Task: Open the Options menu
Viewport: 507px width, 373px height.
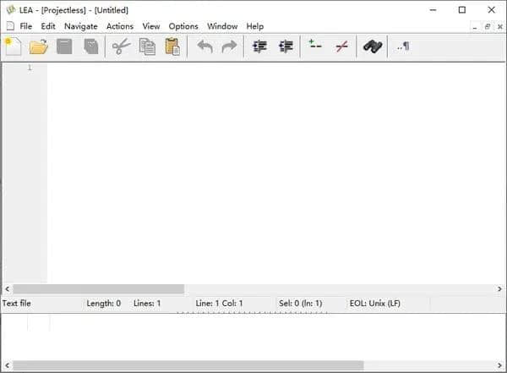Action: (183, 26)
